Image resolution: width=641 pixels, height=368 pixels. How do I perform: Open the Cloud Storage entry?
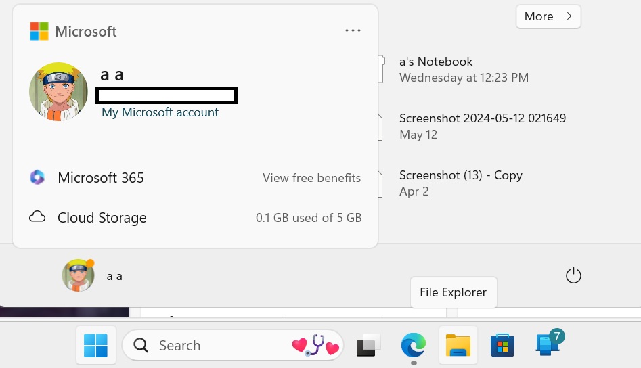click(x=195, y=217)
